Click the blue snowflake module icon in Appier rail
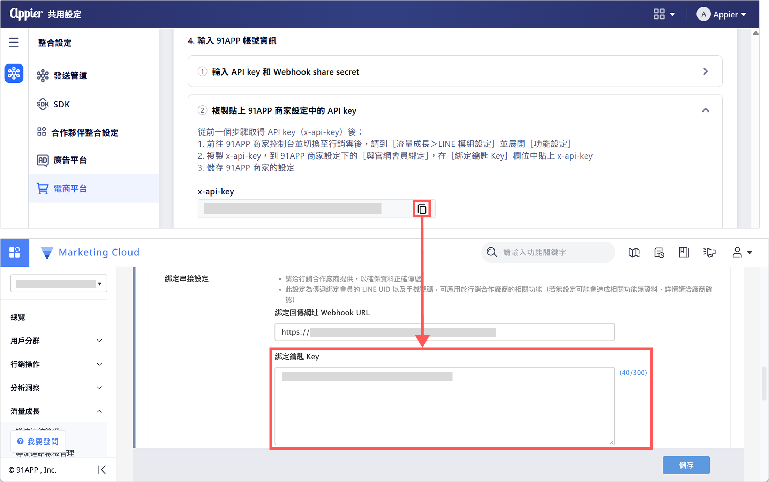The height and width of the screenshot is (482, 769). pos(14,73)
